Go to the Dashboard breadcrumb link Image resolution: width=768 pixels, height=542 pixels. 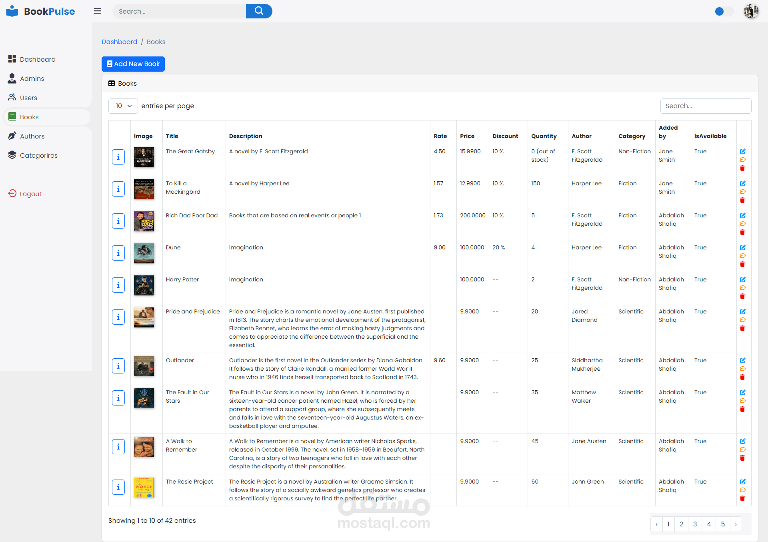click(x=119, y=42)
